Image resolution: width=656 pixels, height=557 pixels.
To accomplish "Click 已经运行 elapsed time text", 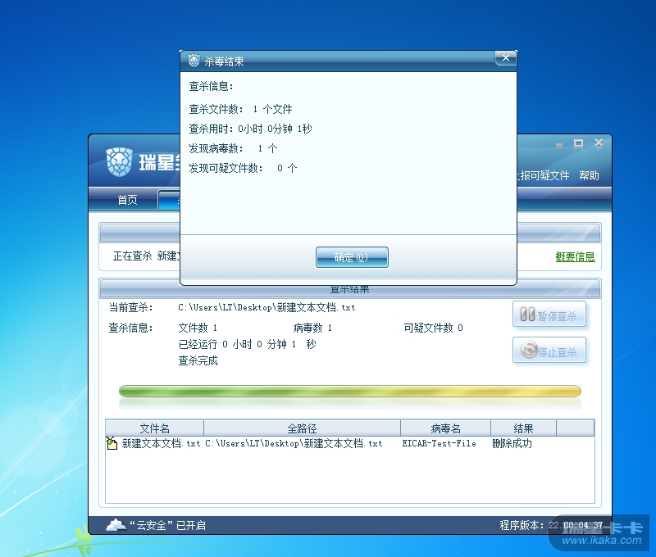I will coord(248,344).
